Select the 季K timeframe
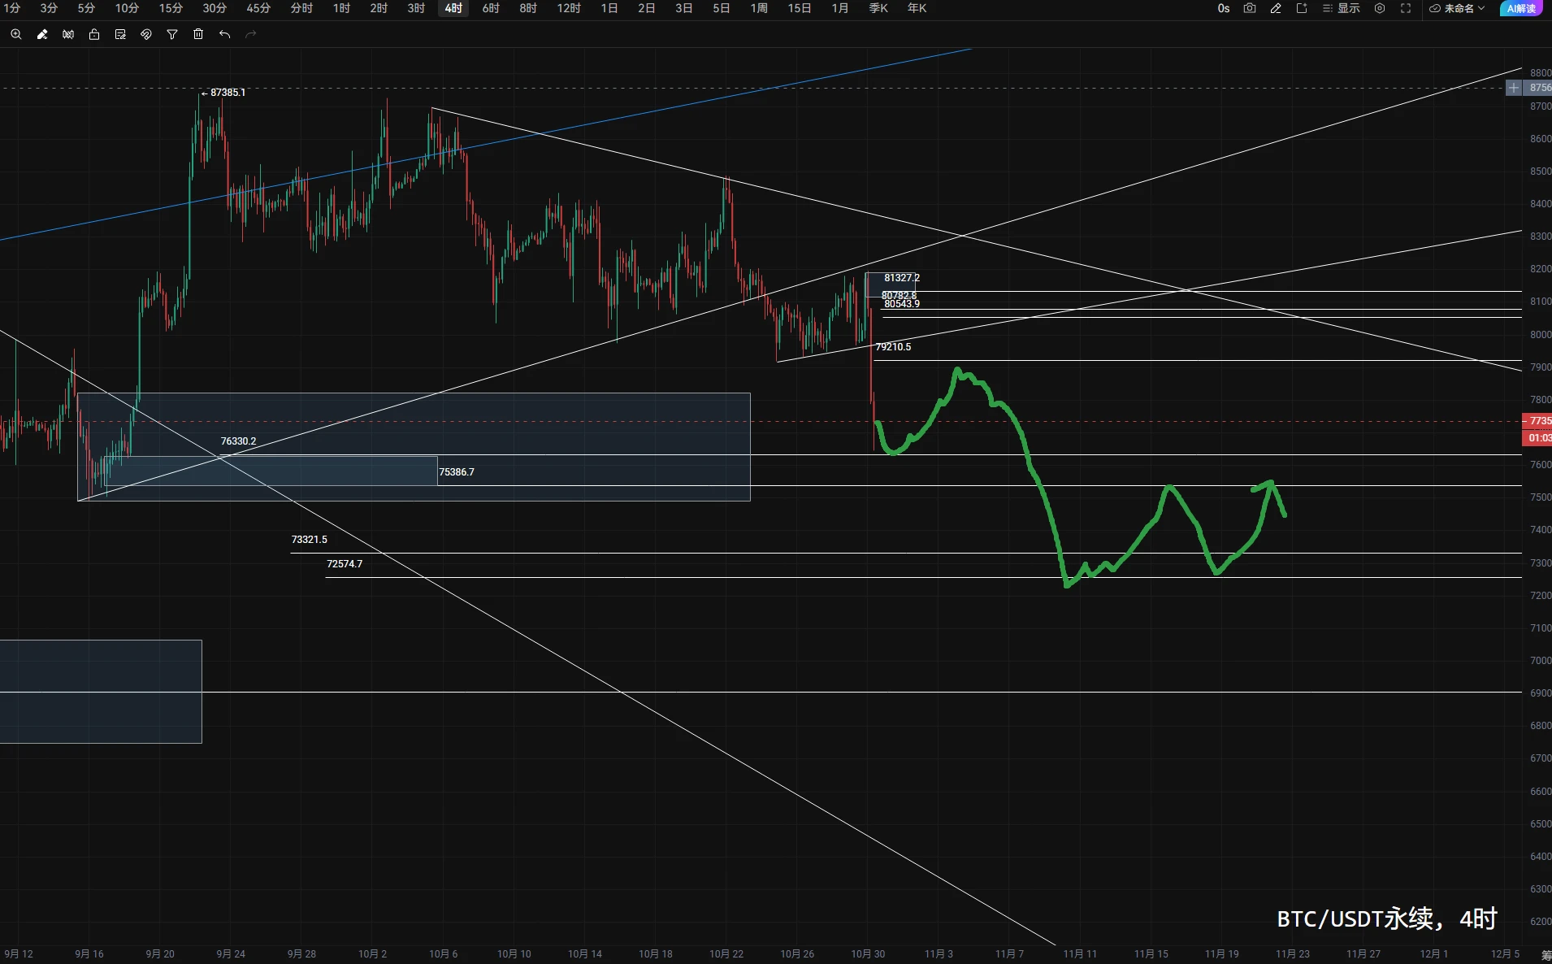Screen dimensions: 1552x964 tap(878, 8)
